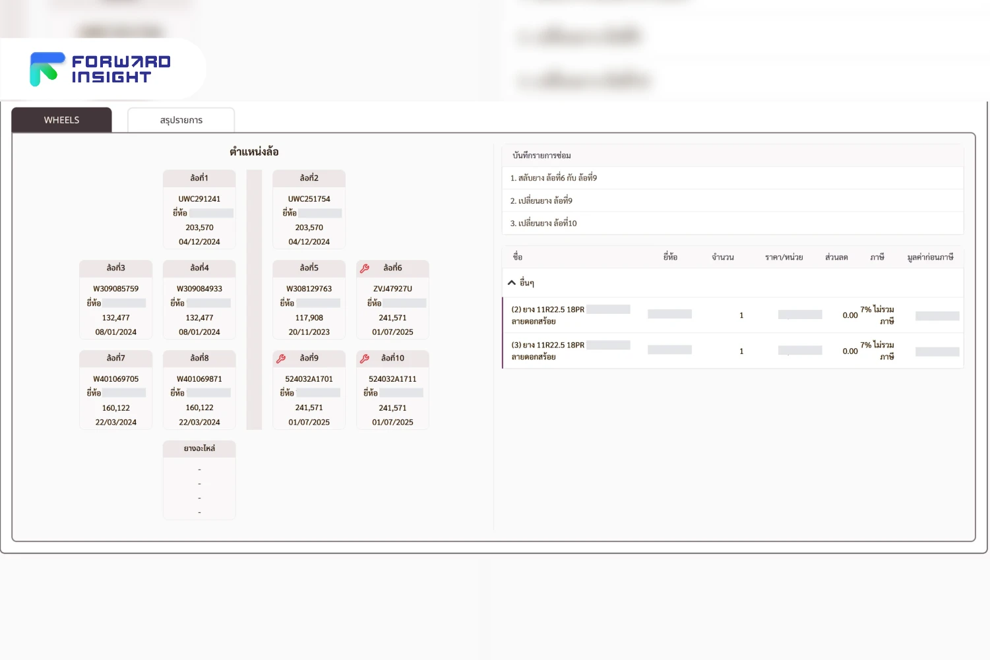Collapse the อื่นๆ group chevron
Screen dimensions: 990x660
coord(511,283)
